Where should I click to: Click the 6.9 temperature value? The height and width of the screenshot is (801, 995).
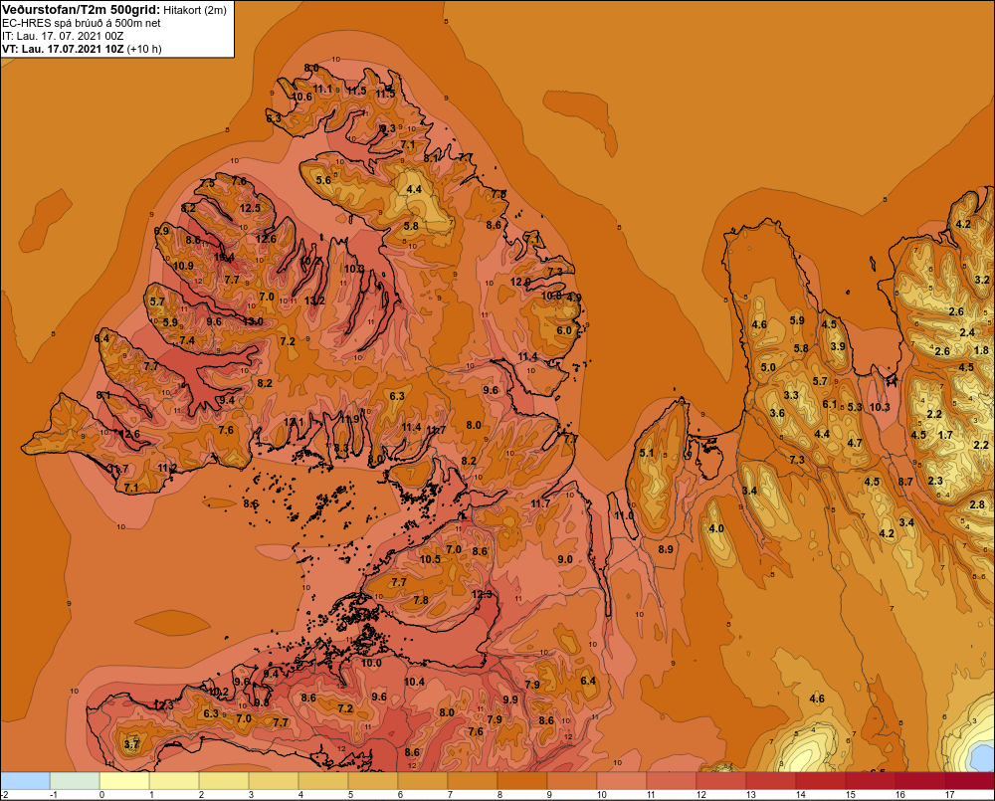162,231
